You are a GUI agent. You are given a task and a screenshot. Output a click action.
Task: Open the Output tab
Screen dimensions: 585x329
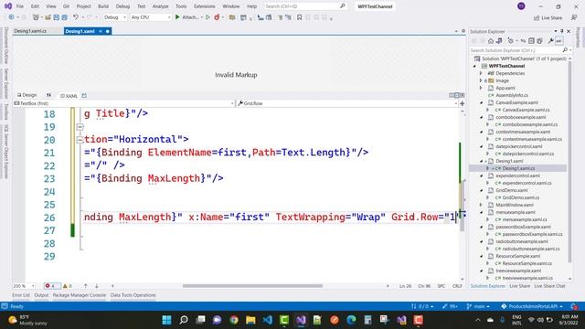coord(41,295)
